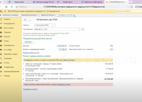Open Операции section in sidebar
The image size is (142, 102).
(8, 58)
